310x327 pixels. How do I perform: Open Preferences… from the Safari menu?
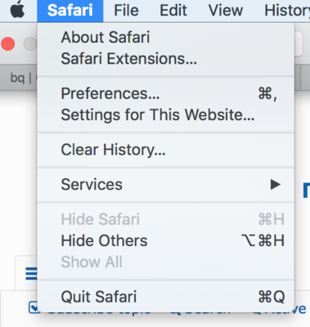click(x=166, y=93)
